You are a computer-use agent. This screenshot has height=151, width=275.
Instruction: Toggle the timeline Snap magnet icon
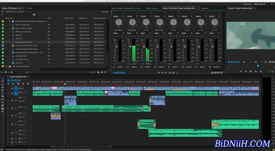click(x=13, y=84)
